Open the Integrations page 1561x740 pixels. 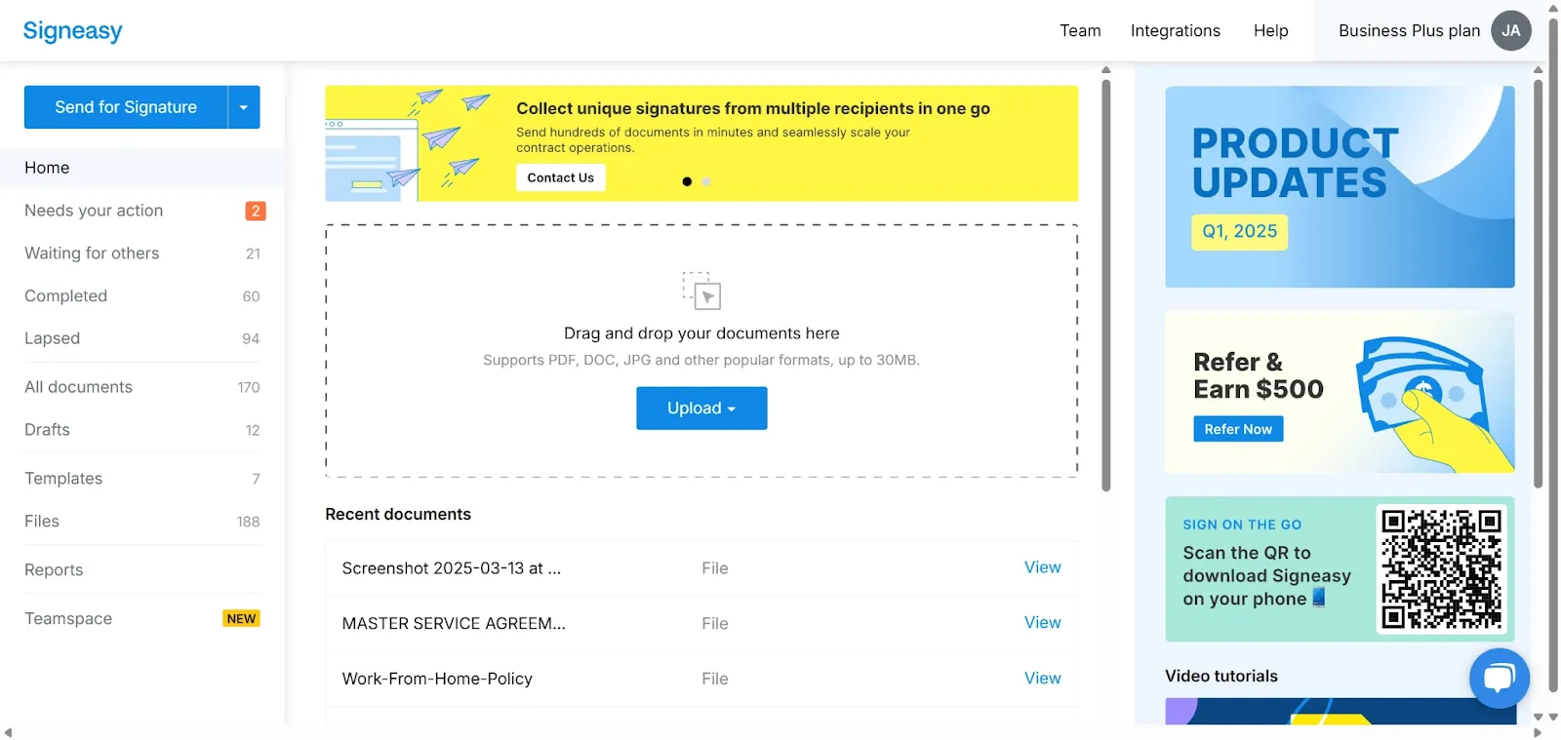point(1175,31)
